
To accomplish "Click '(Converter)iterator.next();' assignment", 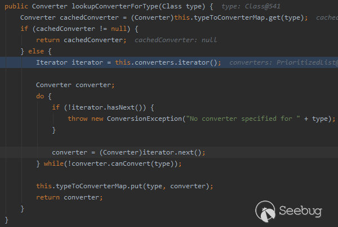I will (x=153, y=152).
